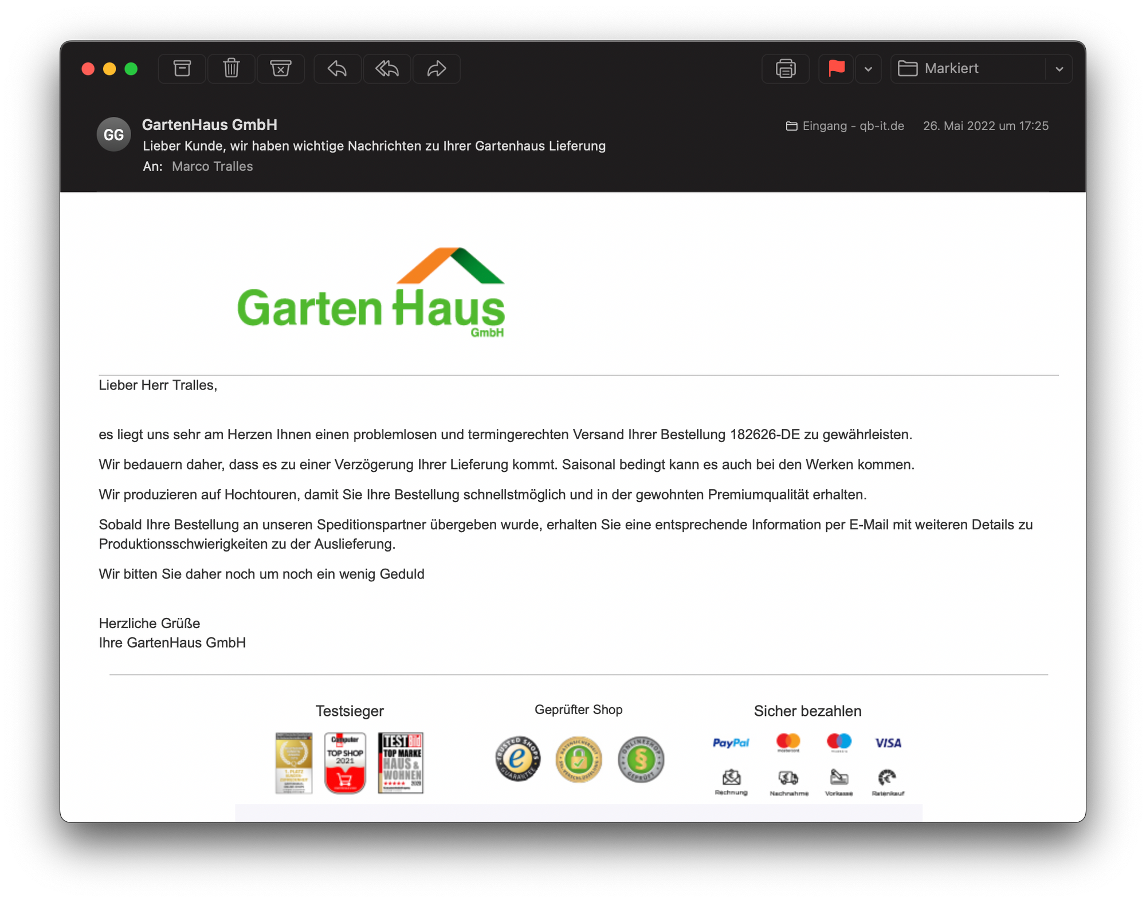Click the Sicher bezahlen heading
Viewport: 1146px width, 902px height.
point(807,711)
